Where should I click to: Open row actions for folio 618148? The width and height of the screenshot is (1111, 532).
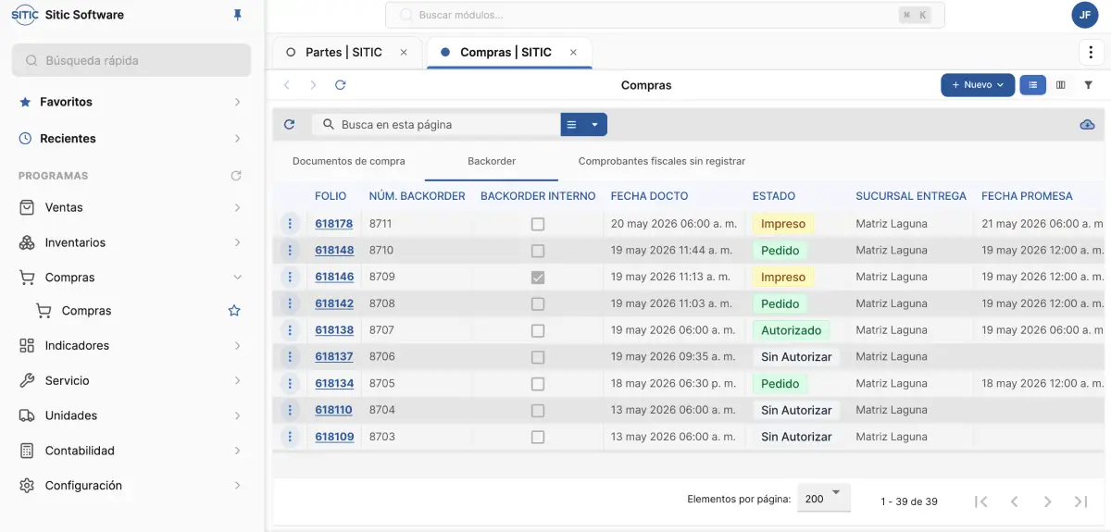290,251
